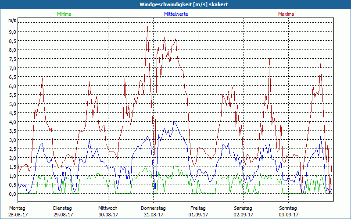Click the highest red Maxima peak above 9,0
351x219 pixels.
(x=147, y=26)
